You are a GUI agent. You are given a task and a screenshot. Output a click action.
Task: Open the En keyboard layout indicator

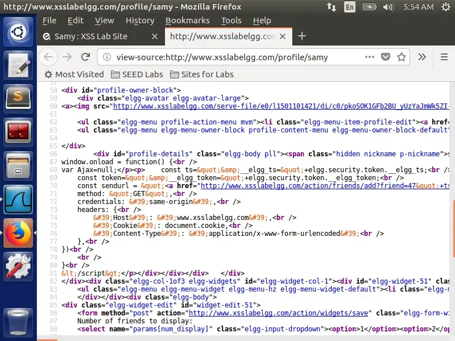(350, 7)
